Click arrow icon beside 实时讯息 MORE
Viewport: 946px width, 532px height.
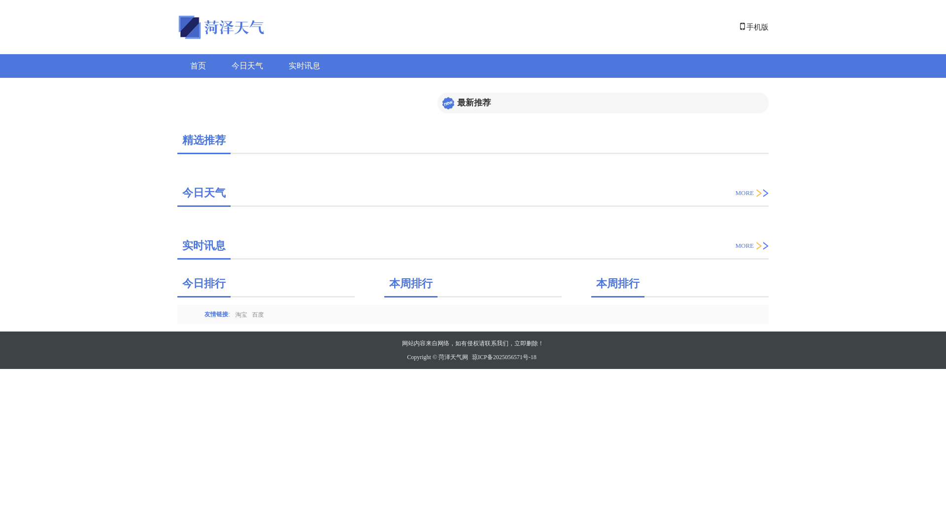762,246
